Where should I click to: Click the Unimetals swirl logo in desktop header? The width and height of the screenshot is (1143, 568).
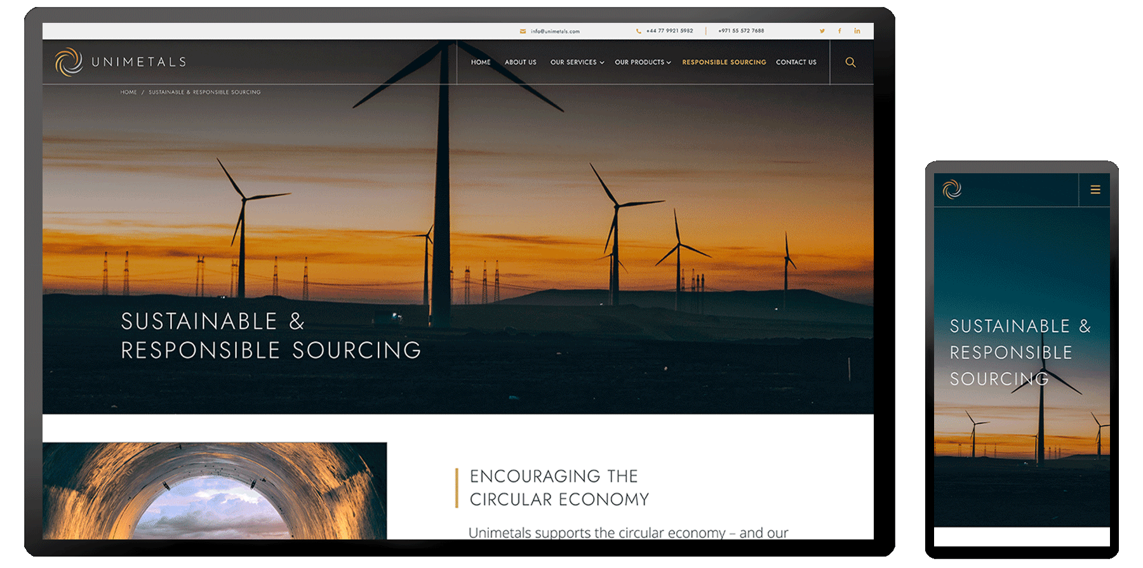(x=69, y=62)
